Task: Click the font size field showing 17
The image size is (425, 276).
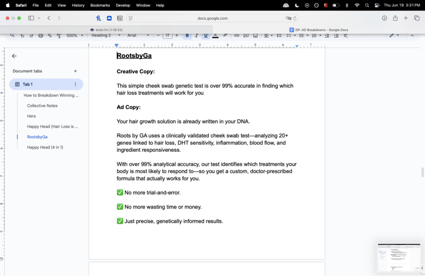Action: (167, 36)
